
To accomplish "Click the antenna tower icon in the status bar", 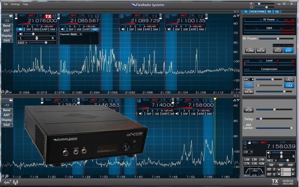I will click(x=15, y=182).
